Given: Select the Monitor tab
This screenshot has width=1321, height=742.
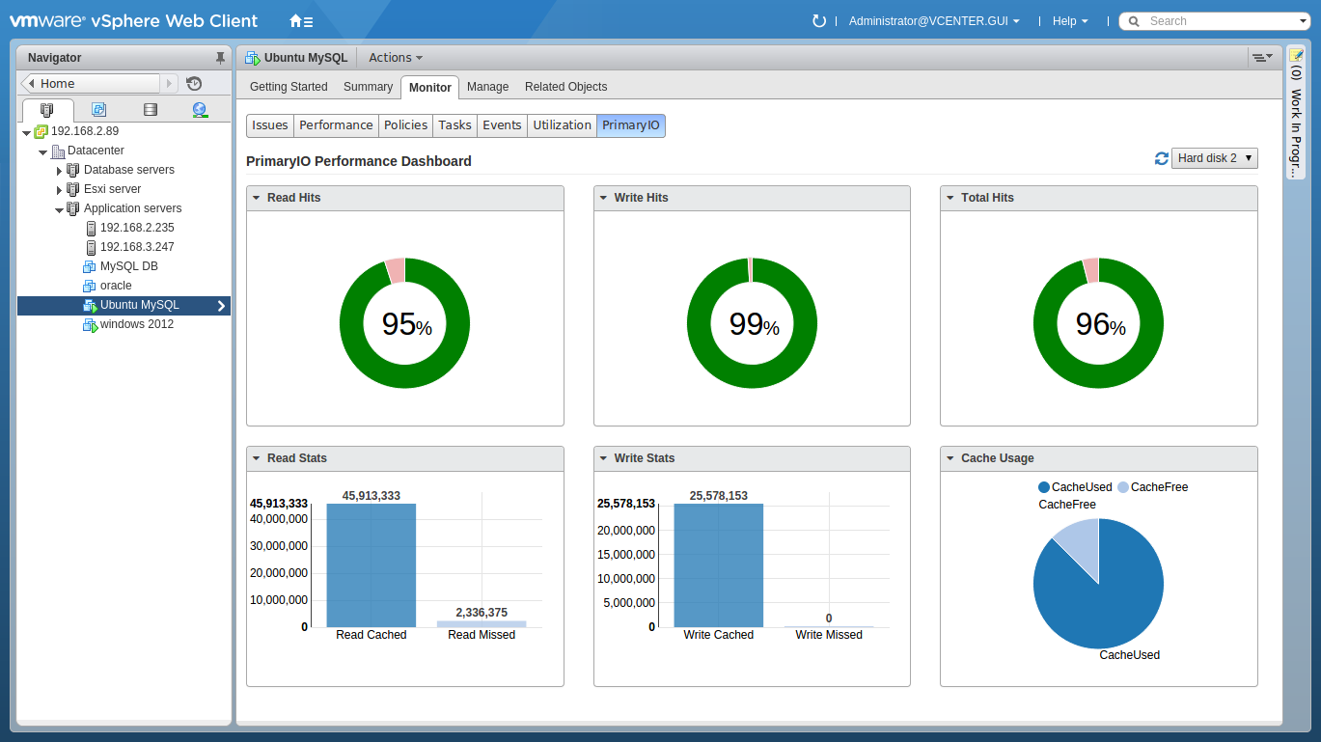Looking at the screenshot, I should 429,87.
